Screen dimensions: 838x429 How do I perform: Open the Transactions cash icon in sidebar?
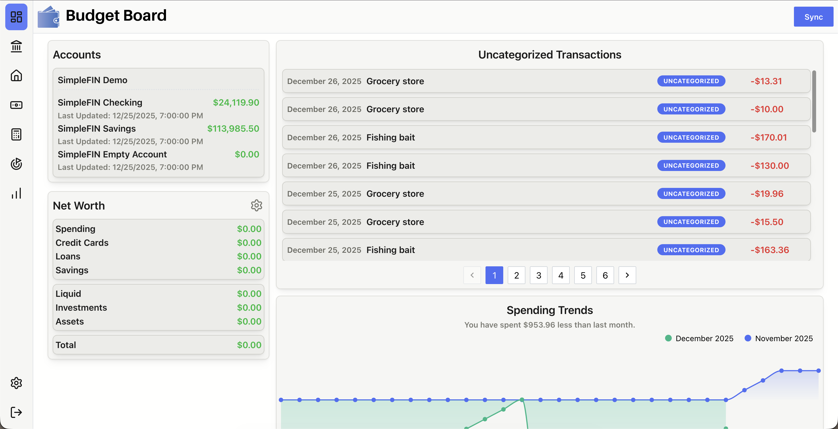tap(16, 105)
